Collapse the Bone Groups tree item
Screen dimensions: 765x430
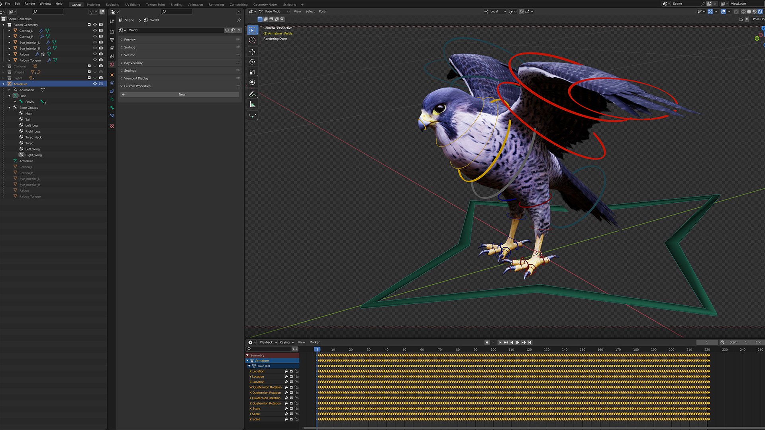pos(10,108)
